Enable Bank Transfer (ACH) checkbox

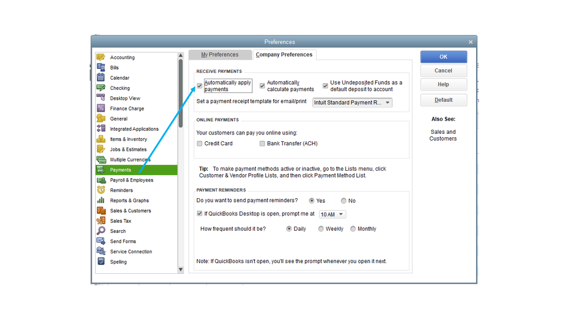click(x=263, y=143)
